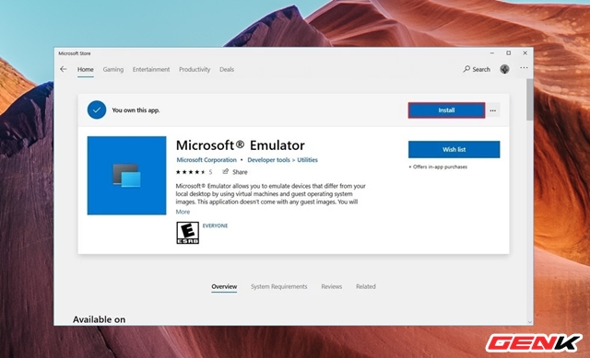Install the Microsoft Emulator app
The height and width of the screenshot is (358, 590).
[x=446, y=110]
